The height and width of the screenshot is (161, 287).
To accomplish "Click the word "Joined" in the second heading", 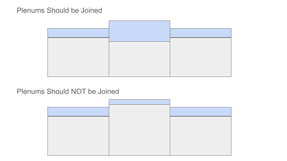I will click(x=108, y=92).
